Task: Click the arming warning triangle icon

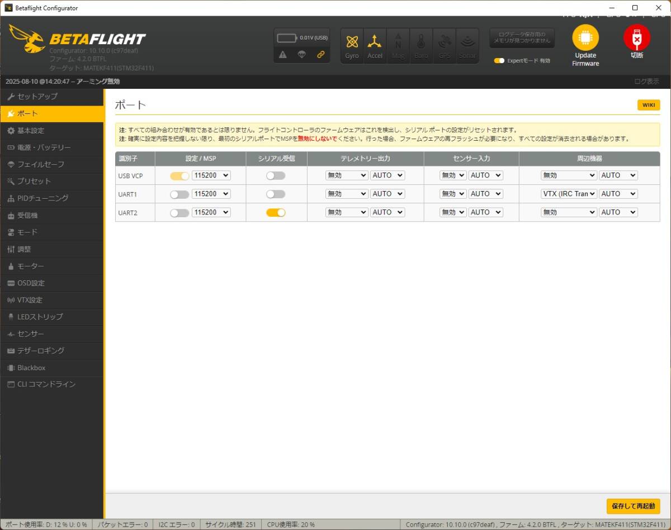Action: (283, 54)
